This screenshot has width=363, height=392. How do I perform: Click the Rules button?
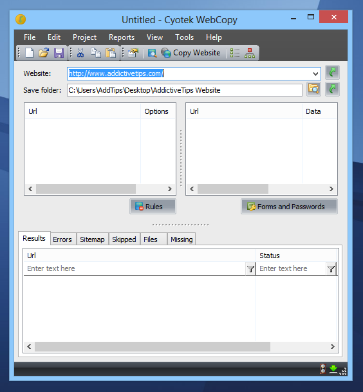pos(153,207)
